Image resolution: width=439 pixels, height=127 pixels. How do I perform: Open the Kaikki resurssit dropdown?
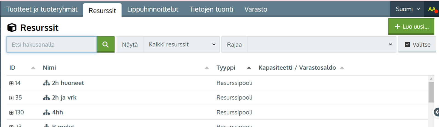(x=181, y=45)
